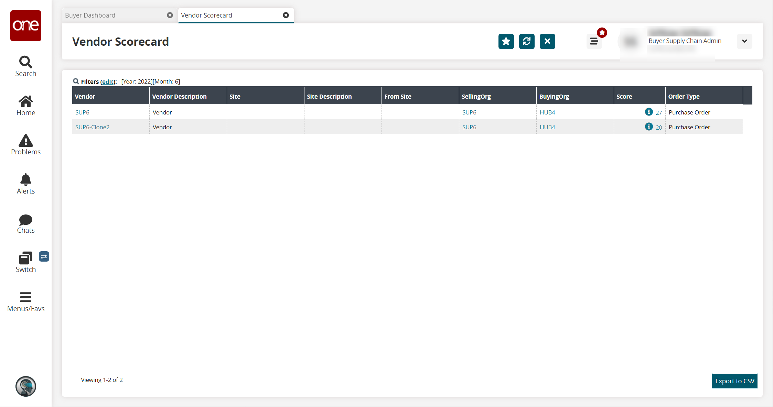This screenshot has width=773, height=407.
Task: Switch to Buyer Dashboard tab
Action: [x=90, y=15]
